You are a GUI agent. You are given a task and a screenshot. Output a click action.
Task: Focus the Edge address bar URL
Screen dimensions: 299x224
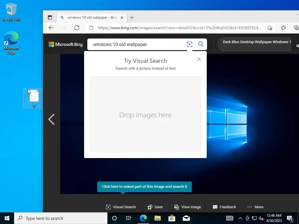pyautogui.click(x=179, y=28)
